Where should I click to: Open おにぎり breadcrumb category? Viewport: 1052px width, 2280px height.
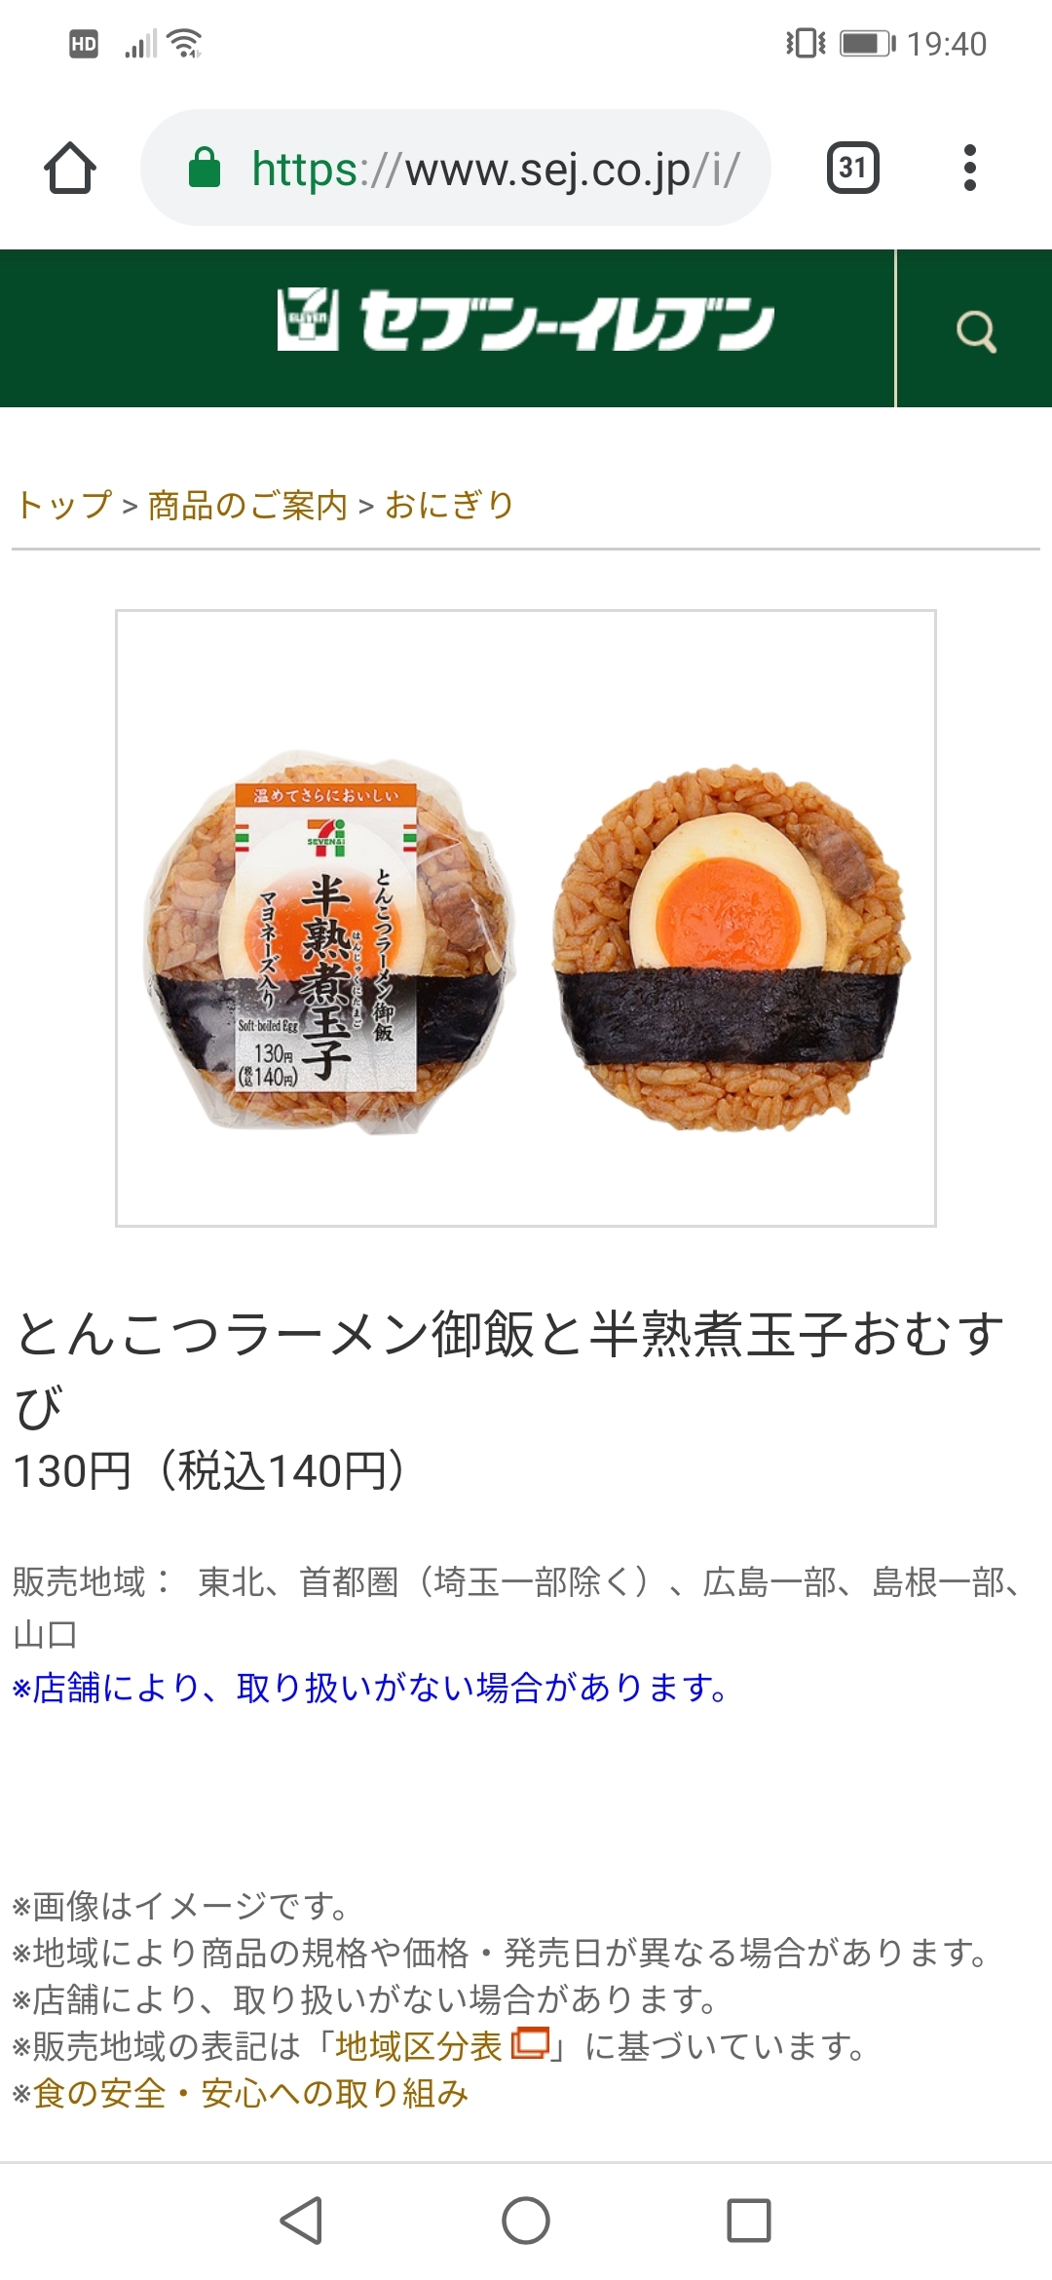point(449,505)
